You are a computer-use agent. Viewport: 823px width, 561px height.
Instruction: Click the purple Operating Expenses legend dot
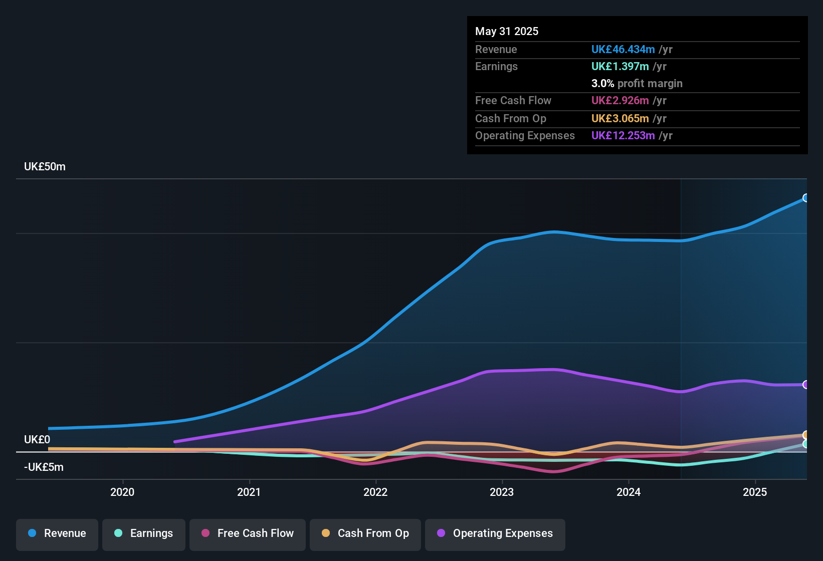(441, 533)
